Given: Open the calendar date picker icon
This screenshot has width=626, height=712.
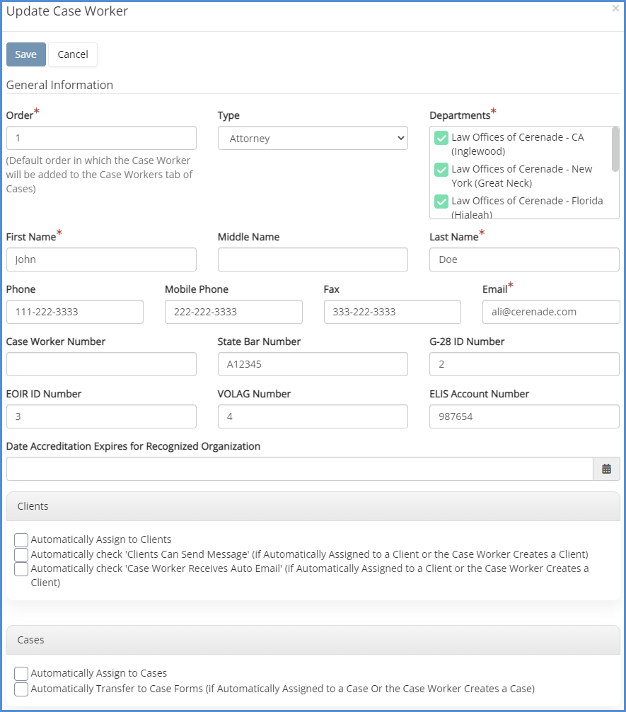Looking at the screenshot, I should [606, 469].
